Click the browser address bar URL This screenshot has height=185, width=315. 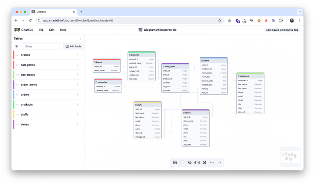point(78,20)
